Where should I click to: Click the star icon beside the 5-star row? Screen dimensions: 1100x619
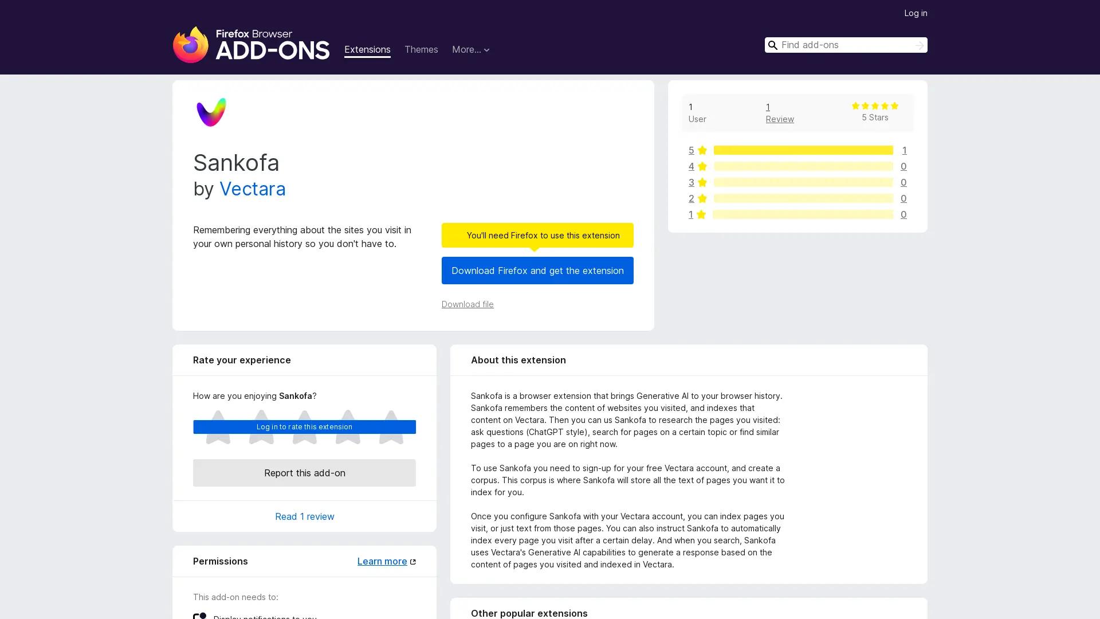click(701, 150)
